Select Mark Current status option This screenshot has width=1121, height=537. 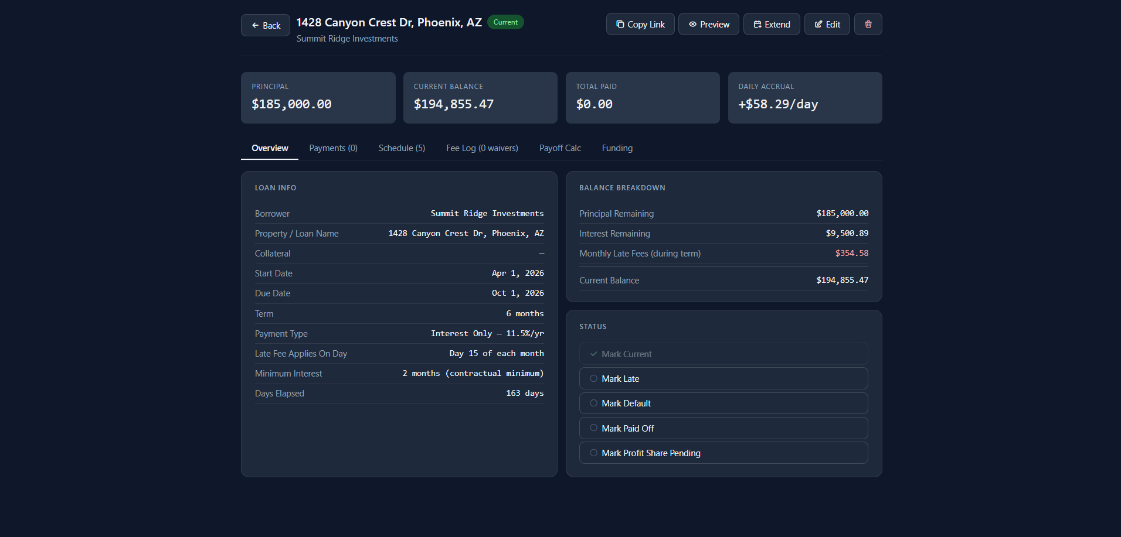click(723, 354)
